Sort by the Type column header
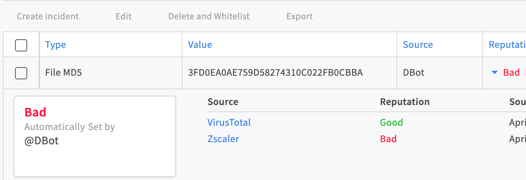This screenshot has height=180, width=526. [x=55, y=45]
